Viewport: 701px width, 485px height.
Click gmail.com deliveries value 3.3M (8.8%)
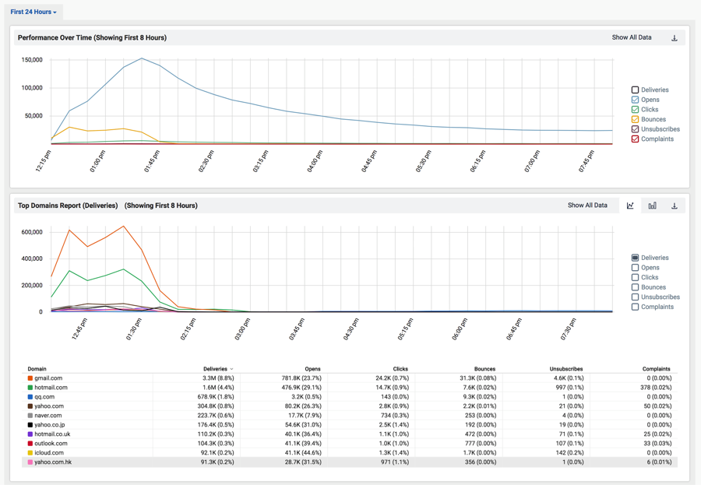(218, 378)
